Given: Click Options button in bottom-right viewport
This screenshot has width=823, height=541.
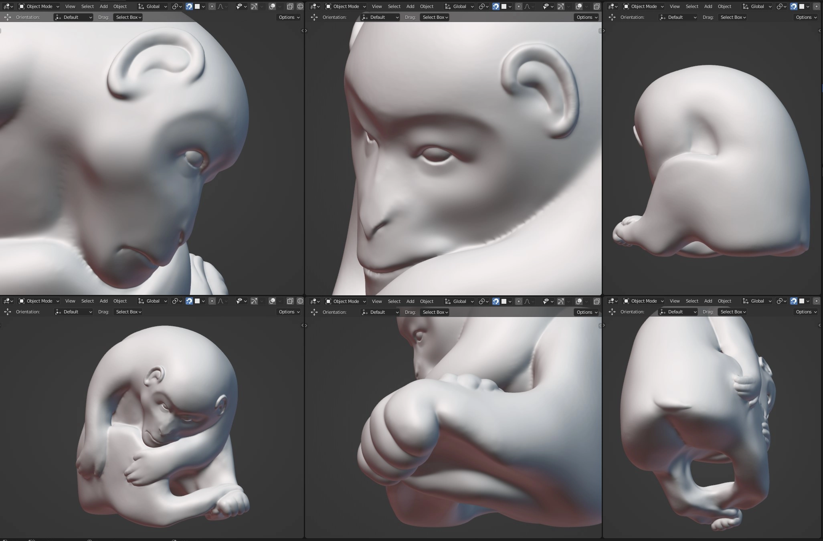Looking at the screenshot, I should coord(806,312).
